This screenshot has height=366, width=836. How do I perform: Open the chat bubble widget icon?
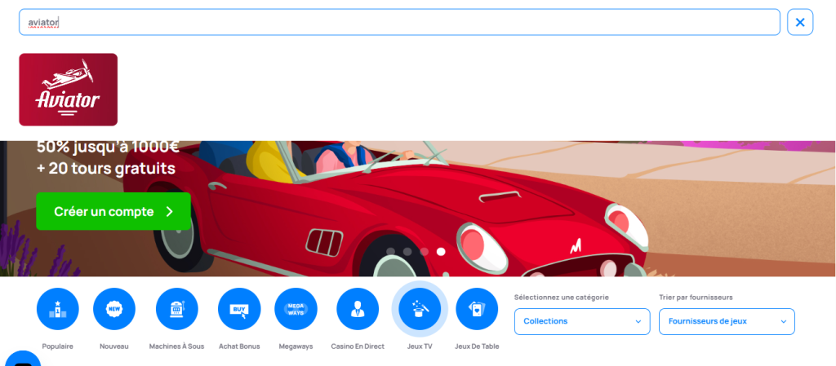23,359
